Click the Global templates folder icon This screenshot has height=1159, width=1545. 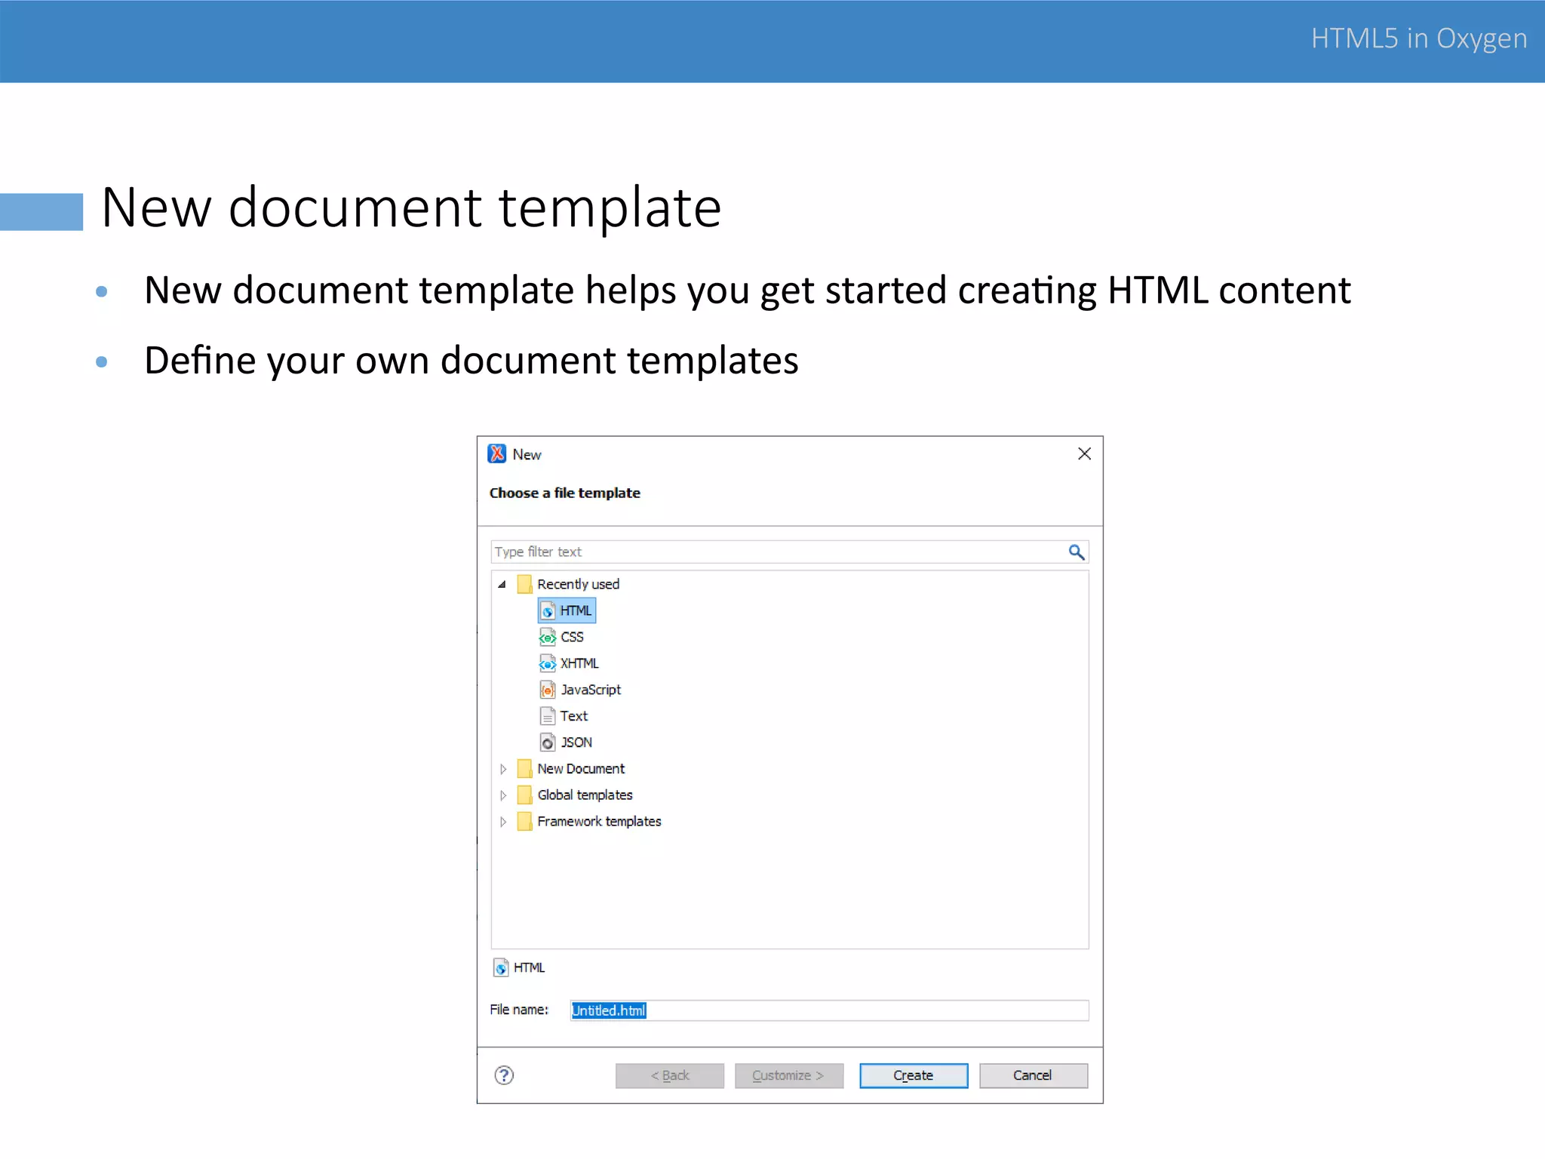525,795
